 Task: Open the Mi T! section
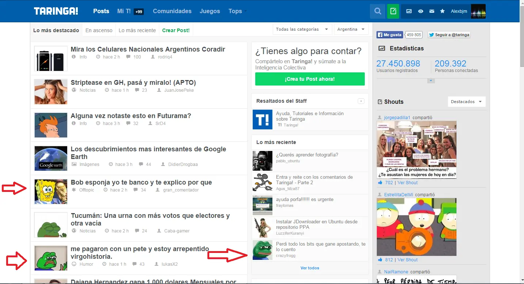point(124,11)
